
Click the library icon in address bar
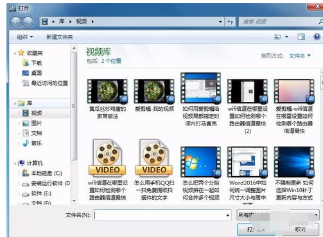click(45, 22)
